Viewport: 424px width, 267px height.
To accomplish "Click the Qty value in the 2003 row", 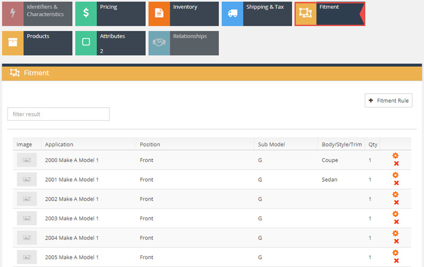I will (369, 218).
